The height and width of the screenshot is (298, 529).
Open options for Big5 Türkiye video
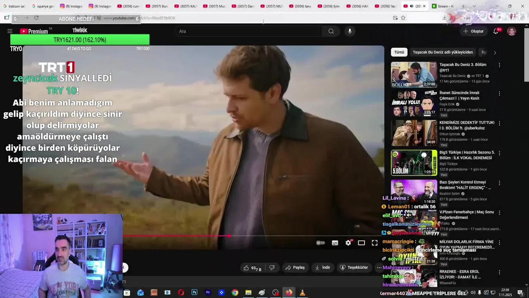coord(499,153)
